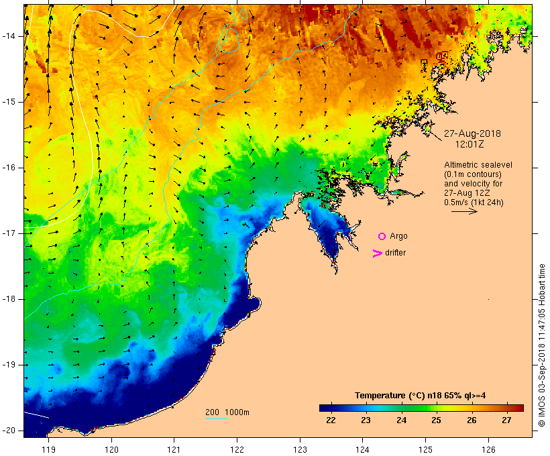
Task: Click the 0.5m/s velocity scale arrow
Action: [x=464, y=211]
